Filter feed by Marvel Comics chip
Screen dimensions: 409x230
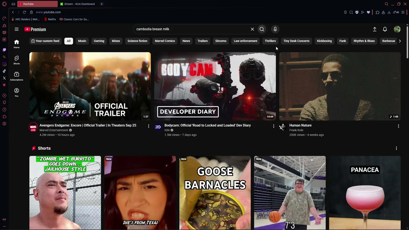pyautogui.click(x=165, y=41)
